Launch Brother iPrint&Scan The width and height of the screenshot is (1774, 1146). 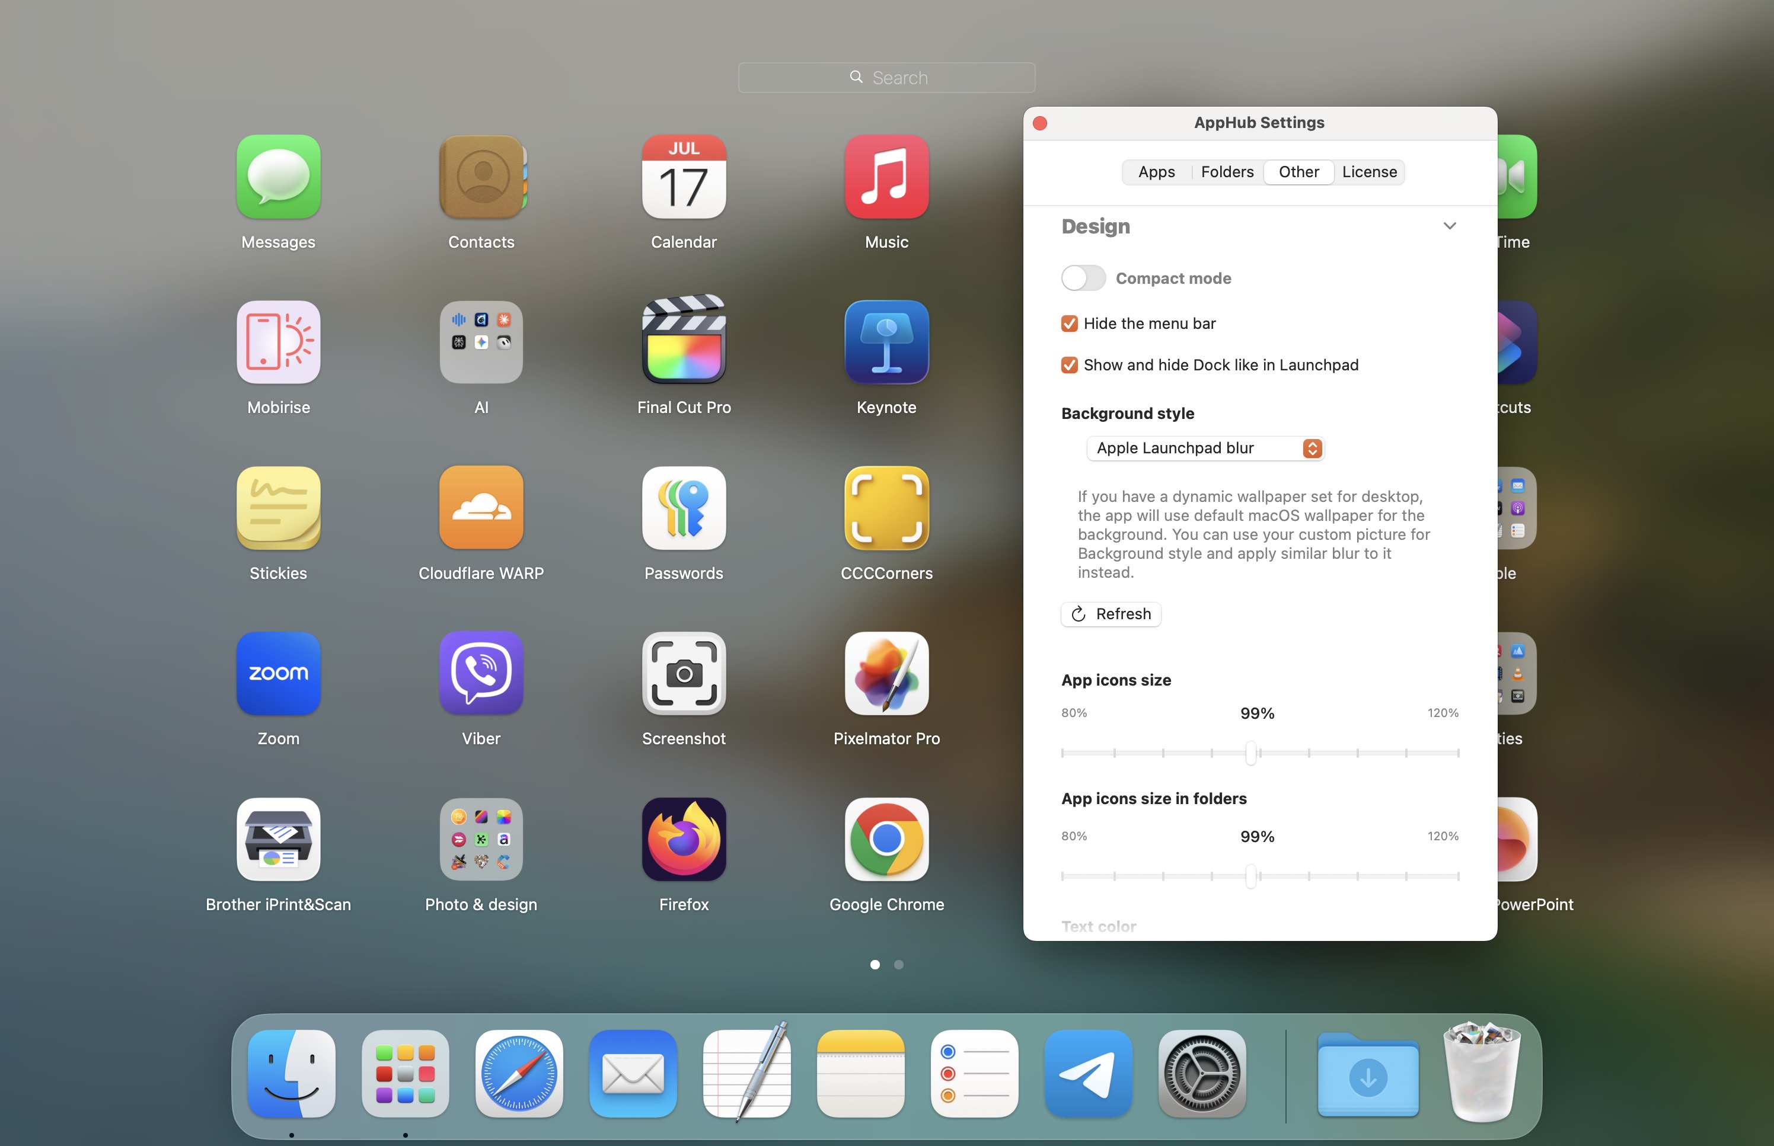click(x=279, y=840)
